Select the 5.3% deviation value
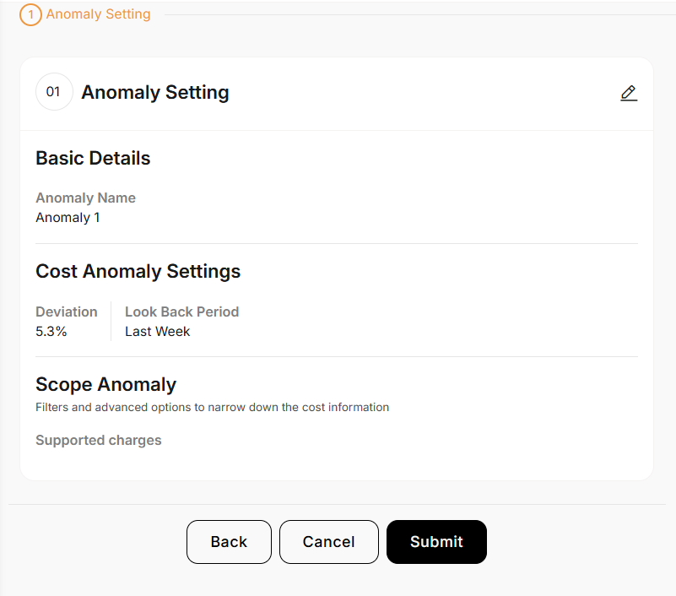The image size is (676, 596). (51, 331)
